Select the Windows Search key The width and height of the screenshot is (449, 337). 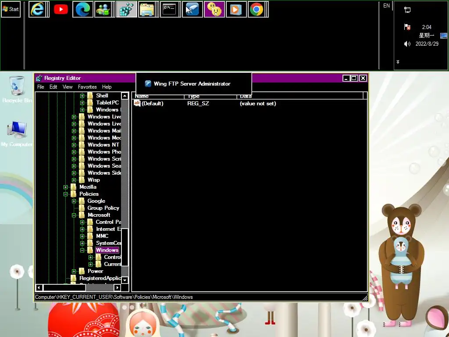104,166
